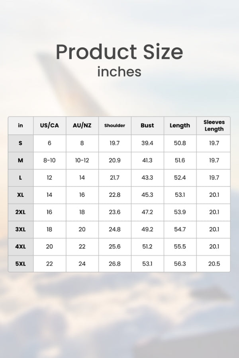Select the US/CA column header
The height and width of the screenshot is (358, 239).
49,126
